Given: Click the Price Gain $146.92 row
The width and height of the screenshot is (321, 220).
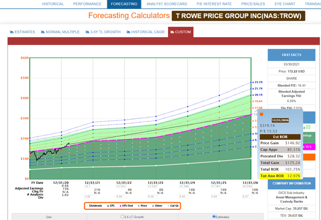Looking at the screenshot, I should point(280,143).
